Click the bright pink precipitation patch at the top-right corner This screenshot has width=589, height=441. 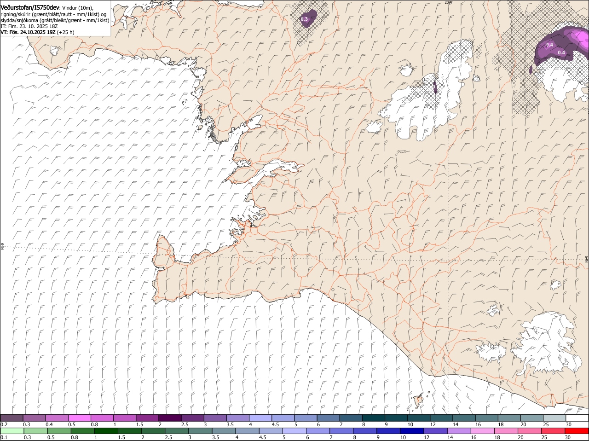[582, 40]
